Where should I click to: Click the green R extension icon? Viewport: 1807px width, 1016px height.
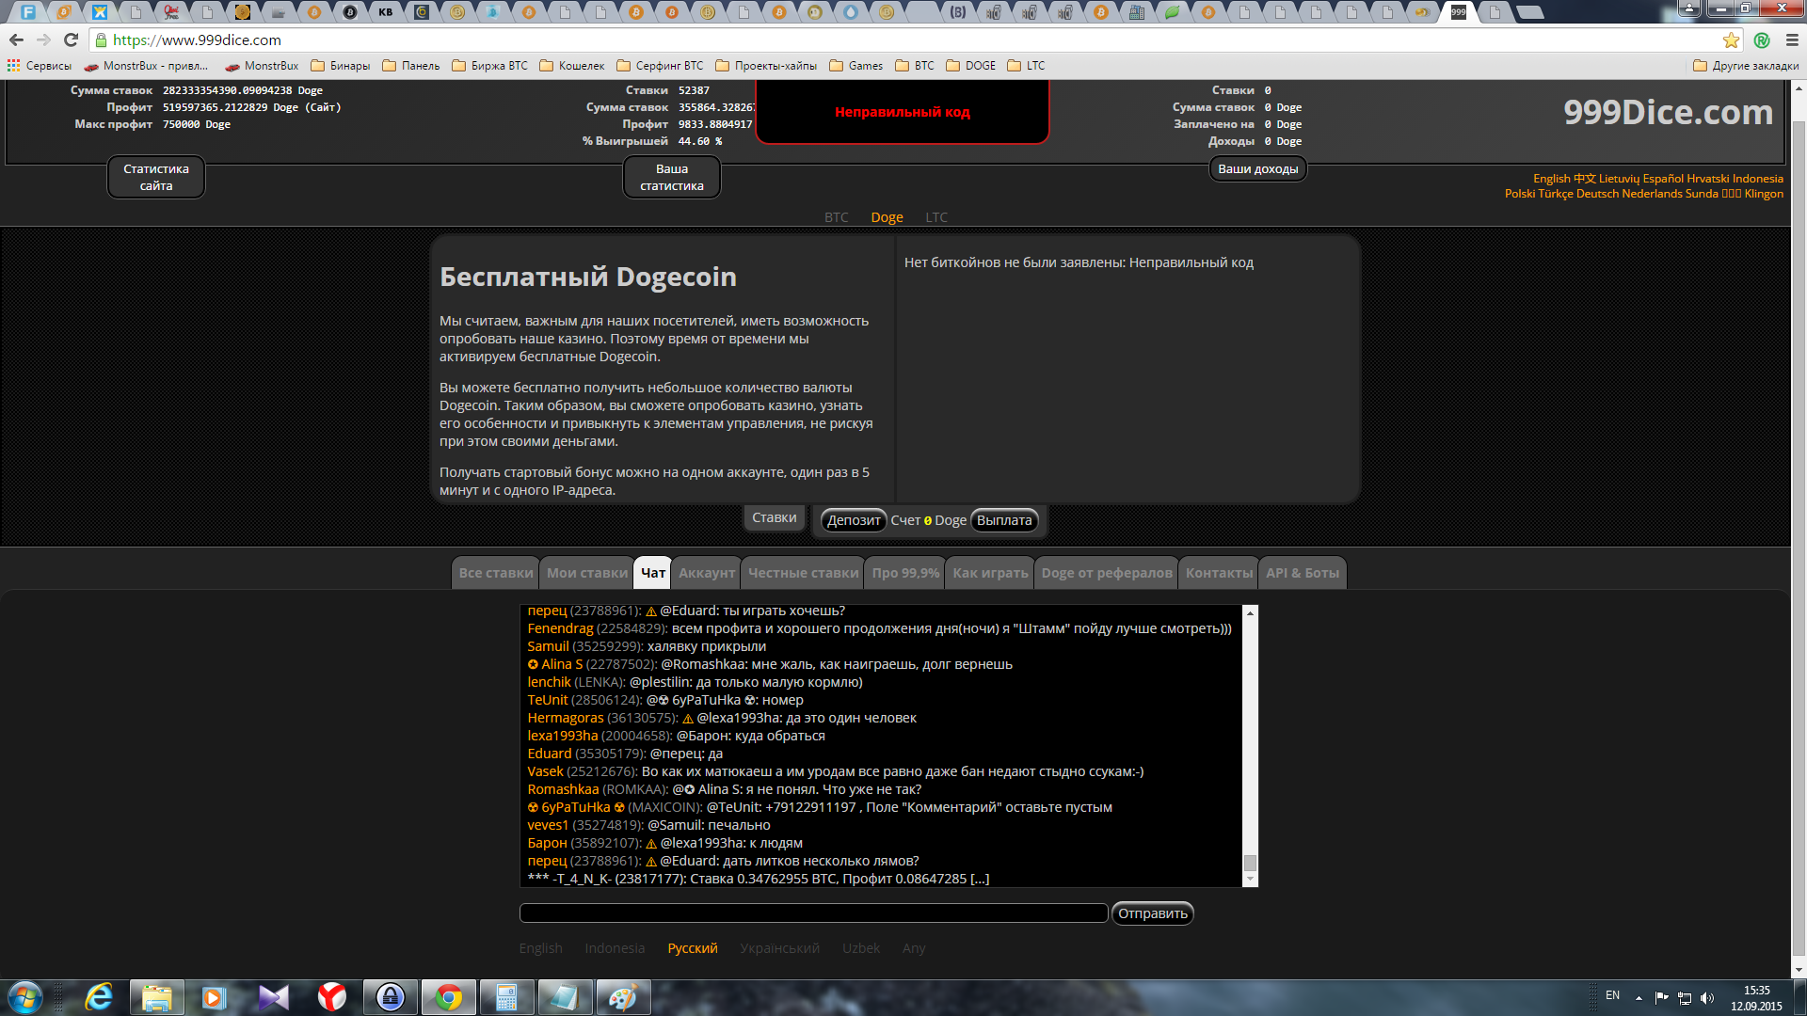point(1762,40)
